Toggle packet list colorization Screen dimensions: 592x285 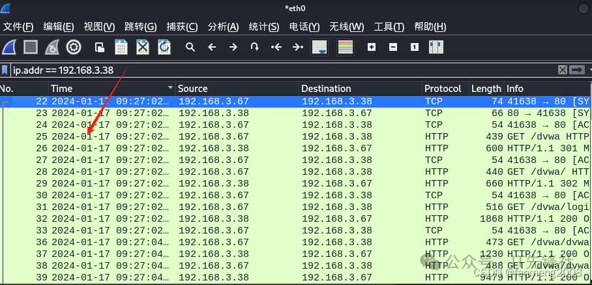click(345, 47)
